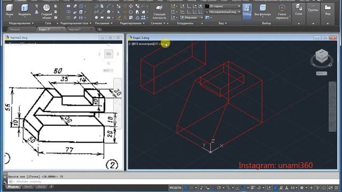Switch to the Ендос 3 file tab
342x192 pixels.
pyautogui.click(x=45, y=29)
